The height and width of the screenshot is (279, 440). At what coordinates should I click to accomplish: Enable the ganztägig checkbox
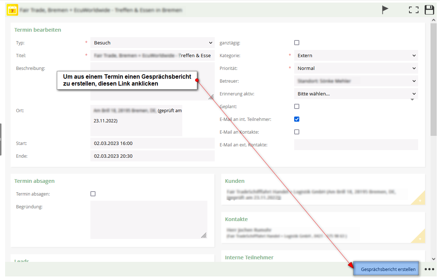tap(297, 43)
